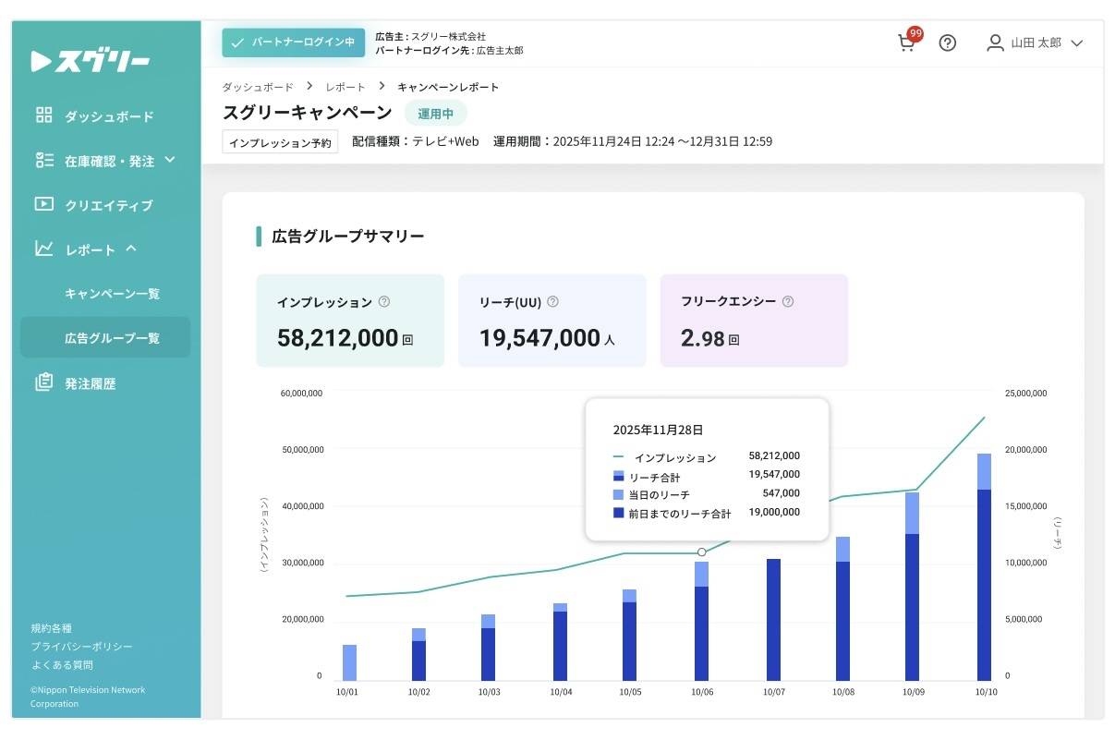Click the レポート breadcrumb link
Image resolution: width=1115 pixels, height=740 pixels.
pyautogui.click(x=345, y=87)
